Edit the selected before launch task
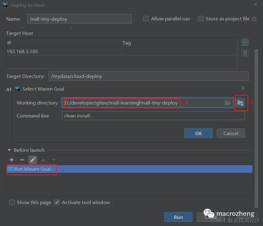Screen dimensions: 263x226 pos(33,160)
